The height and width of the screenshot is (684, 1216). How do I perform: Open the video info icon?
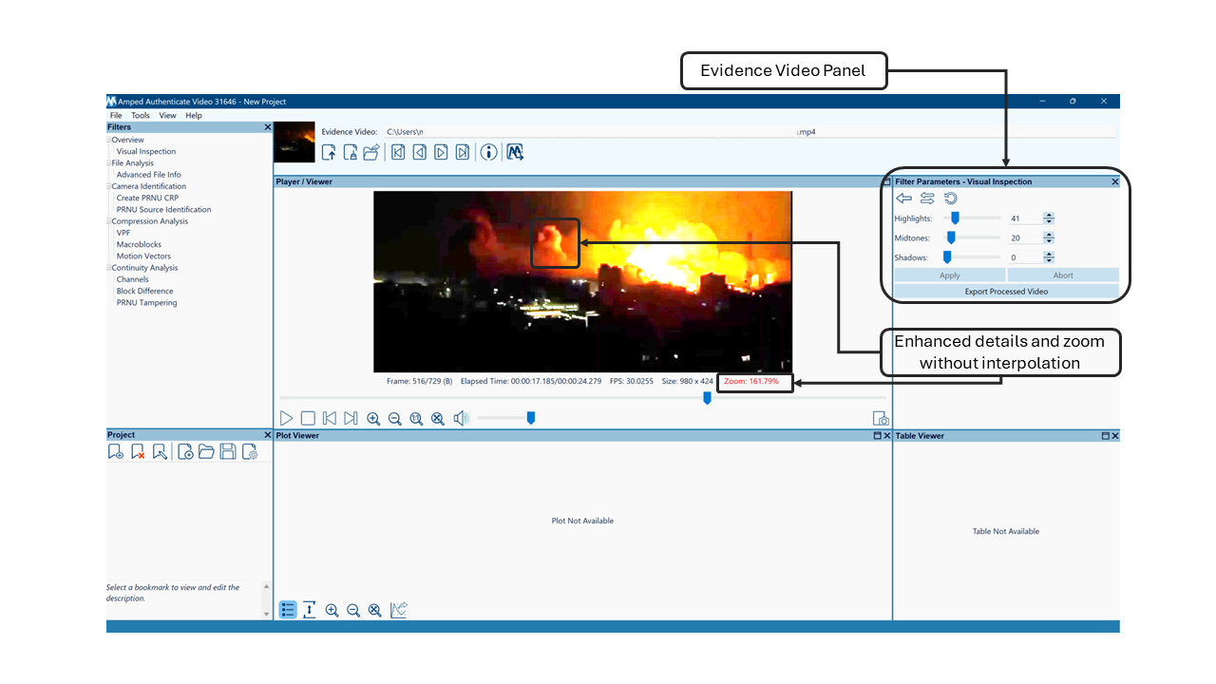pos(488,152)
